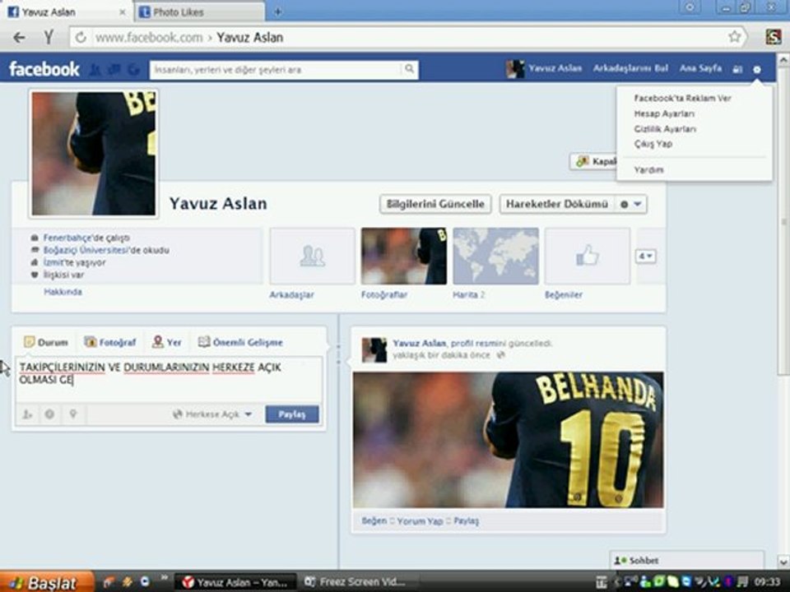The image size is (790, 592).
Task: Open Gizlilik Ayarları from menu
Action: 665,129
